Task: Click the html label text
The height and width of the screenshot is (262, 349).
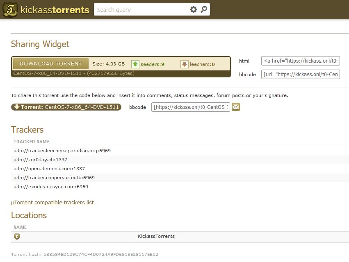Action: point(244,61)
